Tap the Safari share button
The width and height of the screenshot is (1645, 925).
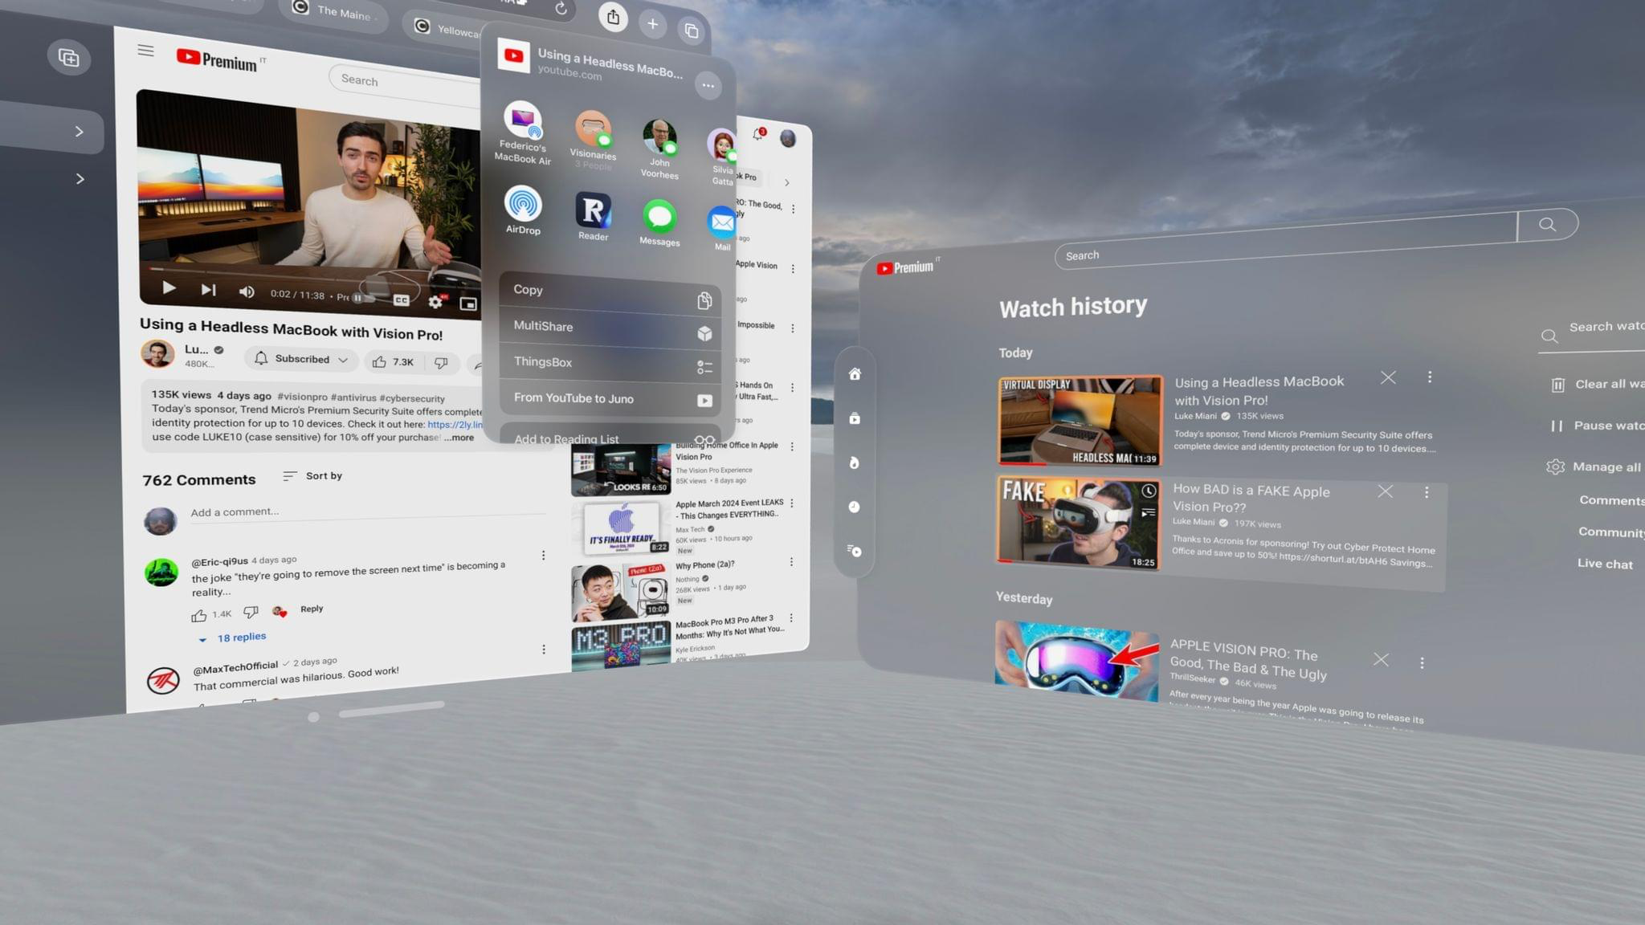(x=613, y=17)
